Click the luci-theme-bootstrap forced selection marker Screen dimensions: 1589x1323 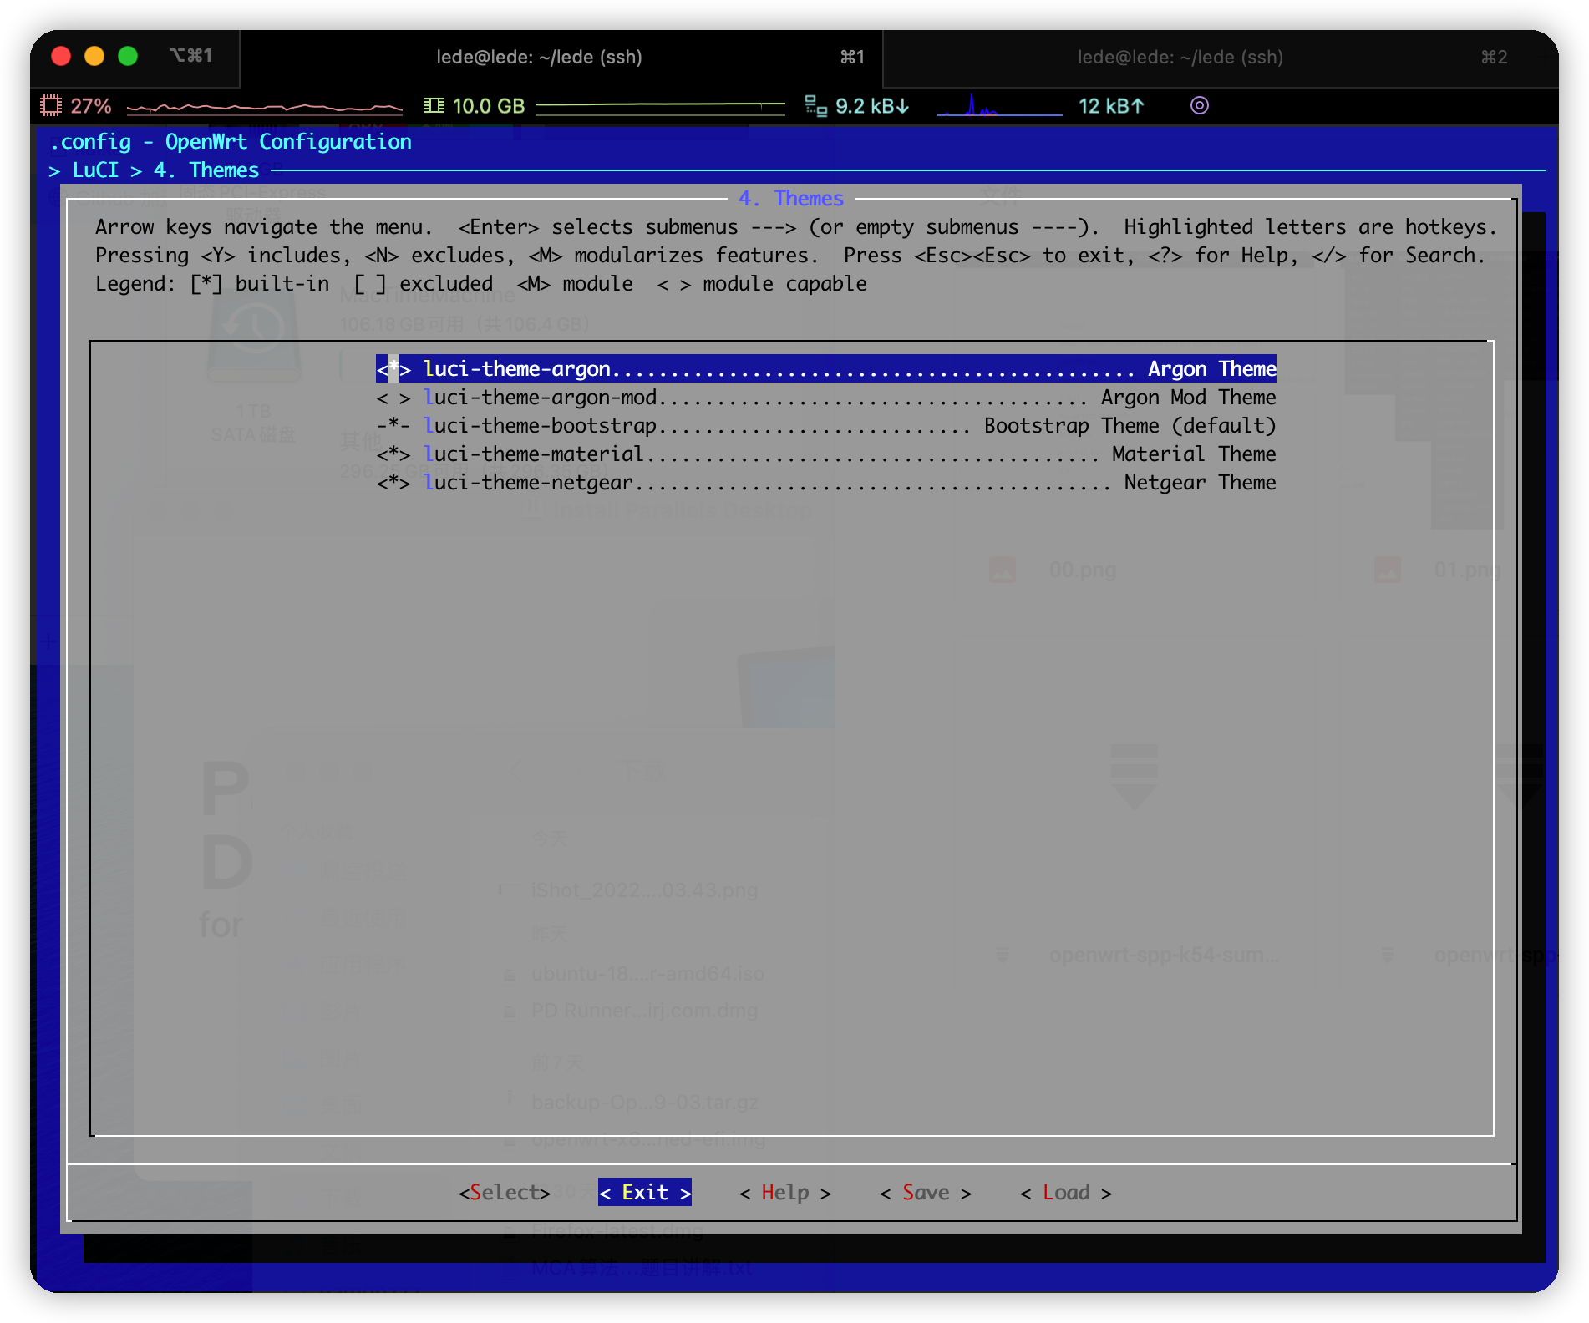(x=393, y=425)
